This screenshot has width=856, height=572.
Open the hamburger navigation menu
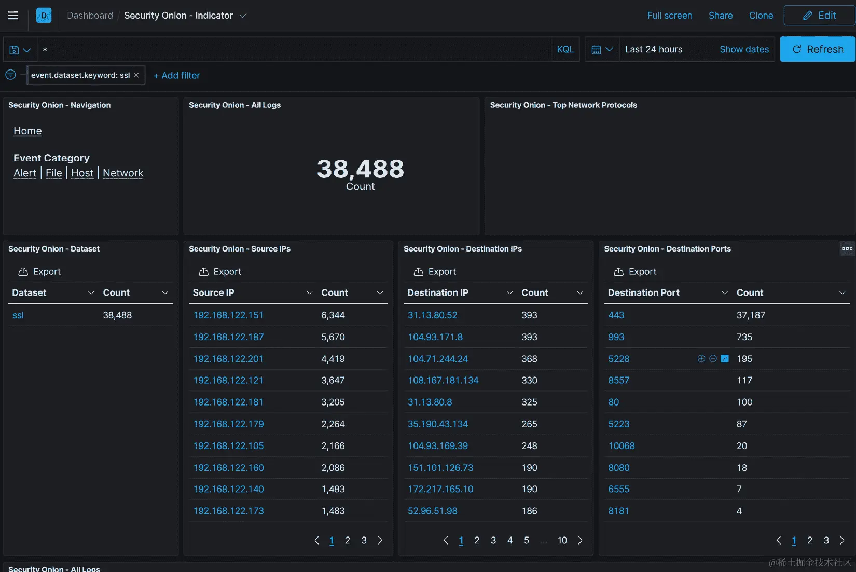13,16
